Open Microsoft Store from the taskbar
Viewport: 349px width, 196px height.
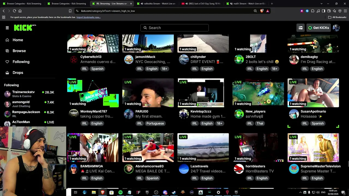click(x=111, y=192)
